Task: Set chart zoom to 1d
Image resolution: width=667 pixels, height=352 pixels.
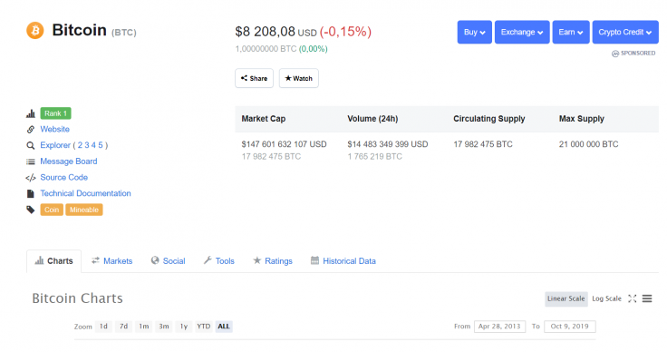Action: tap(104, 327)
